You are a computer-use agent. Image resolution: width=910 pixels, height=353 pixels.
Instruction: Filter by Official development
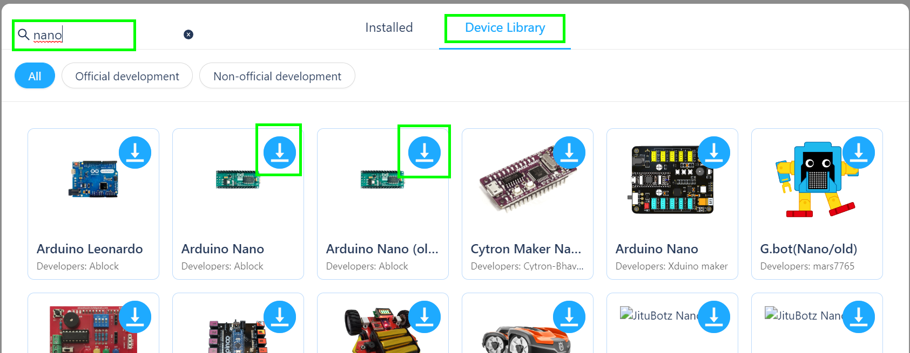[x=127, y=76]
